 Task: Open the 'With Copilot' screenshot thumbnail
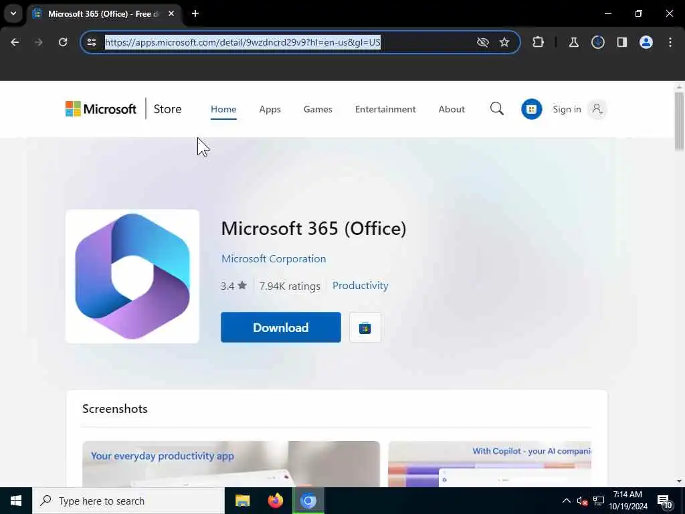(490, 464)
